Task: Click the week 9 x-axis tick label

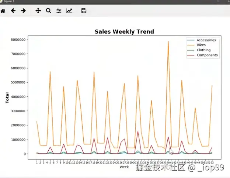Action: [64, 162]
